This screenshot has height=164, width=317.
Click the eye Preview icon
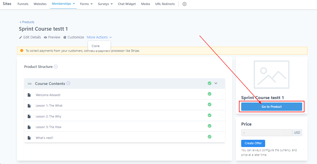pyautogui.click(x=45, y=37)
